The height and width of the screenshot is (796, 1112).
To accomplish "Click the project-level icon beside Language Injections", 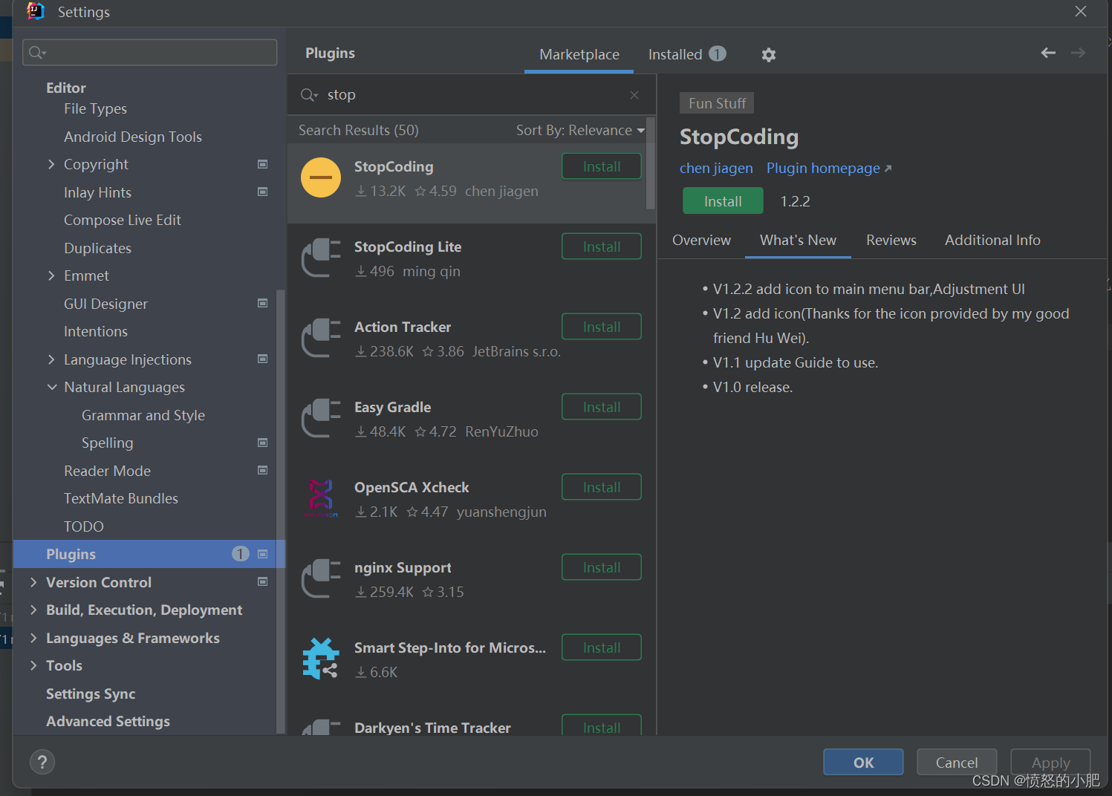I will click(x=262, y=359).
